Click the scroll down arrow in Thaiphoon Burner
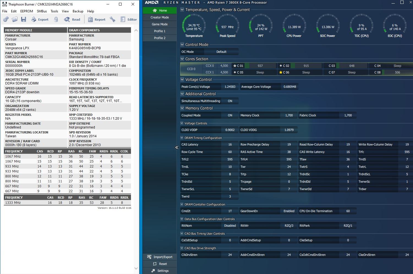This screenshot has width=413, height=274. pyautogui.click(x=136, y=268)
